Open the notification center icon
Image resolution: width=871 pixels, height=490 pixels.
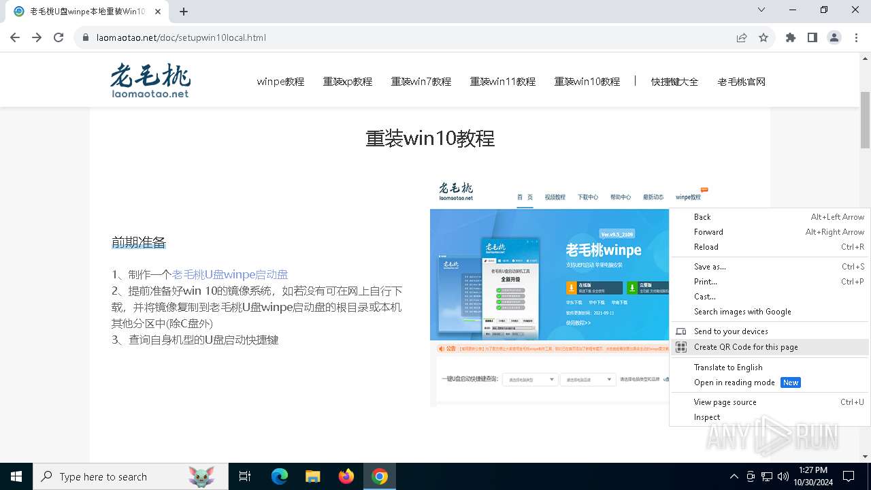(849, 476)
